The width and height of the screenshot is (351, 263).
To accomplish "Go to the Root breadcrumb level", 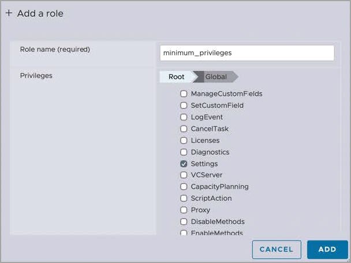I will point(176,77).
